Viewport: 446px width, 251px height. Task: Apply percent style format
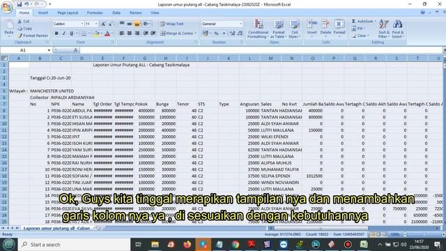(x=216, y=33)
